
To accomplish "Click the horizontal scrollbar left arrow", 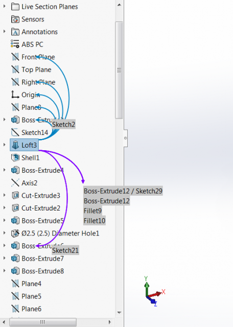I will coord(5,322).
